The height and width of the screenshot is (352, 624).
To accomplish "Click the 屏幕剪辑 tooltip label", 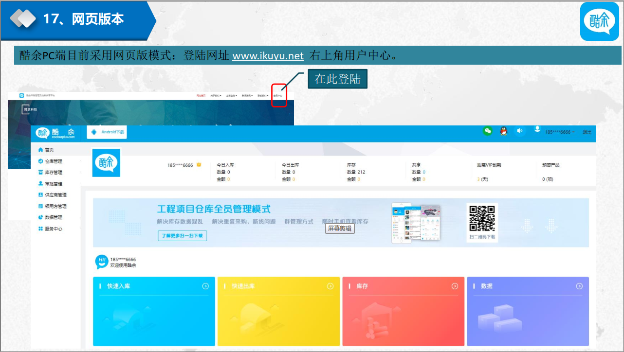I will 340,228.
